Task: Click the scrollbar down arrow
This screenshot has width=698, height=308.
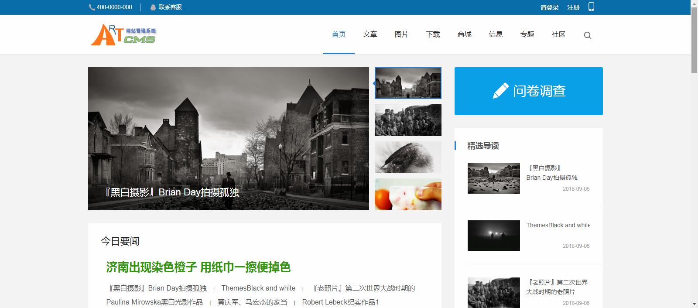Action: (694, 304)
